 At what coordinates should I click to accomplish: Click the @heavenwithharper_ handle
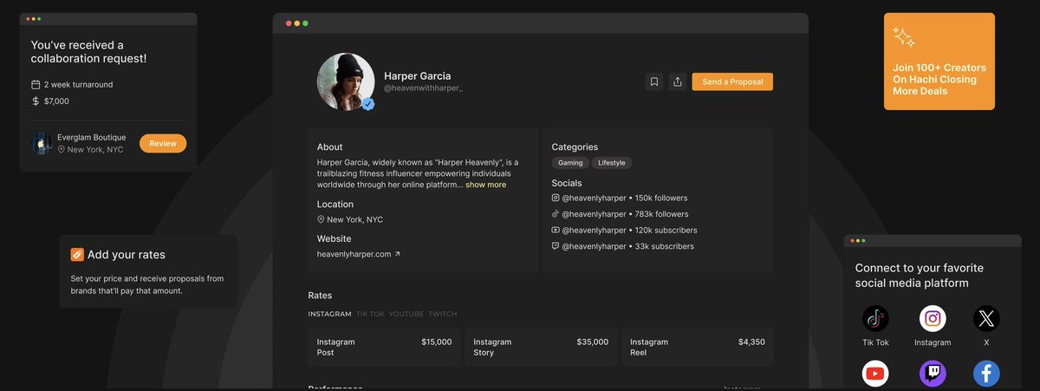click(423, 88)
